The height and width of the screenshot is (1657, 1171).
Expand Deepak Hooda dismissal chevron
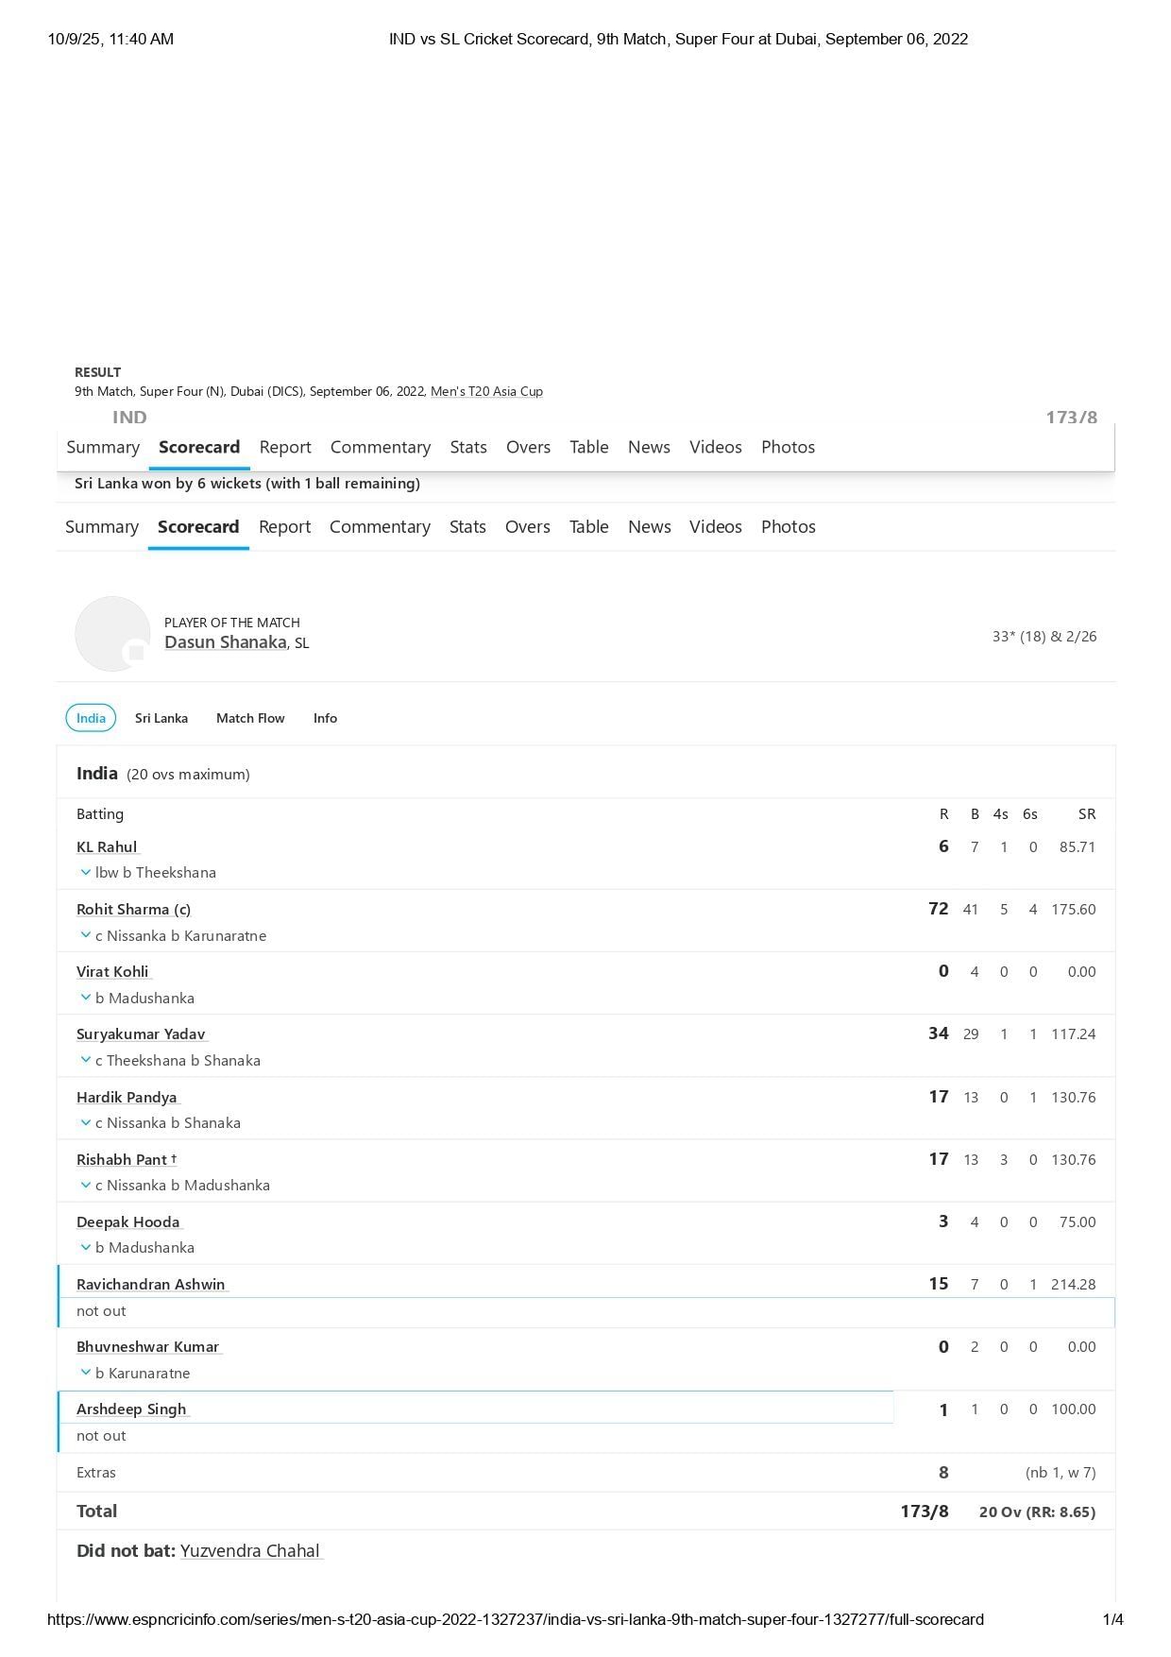pos(86,1247)
